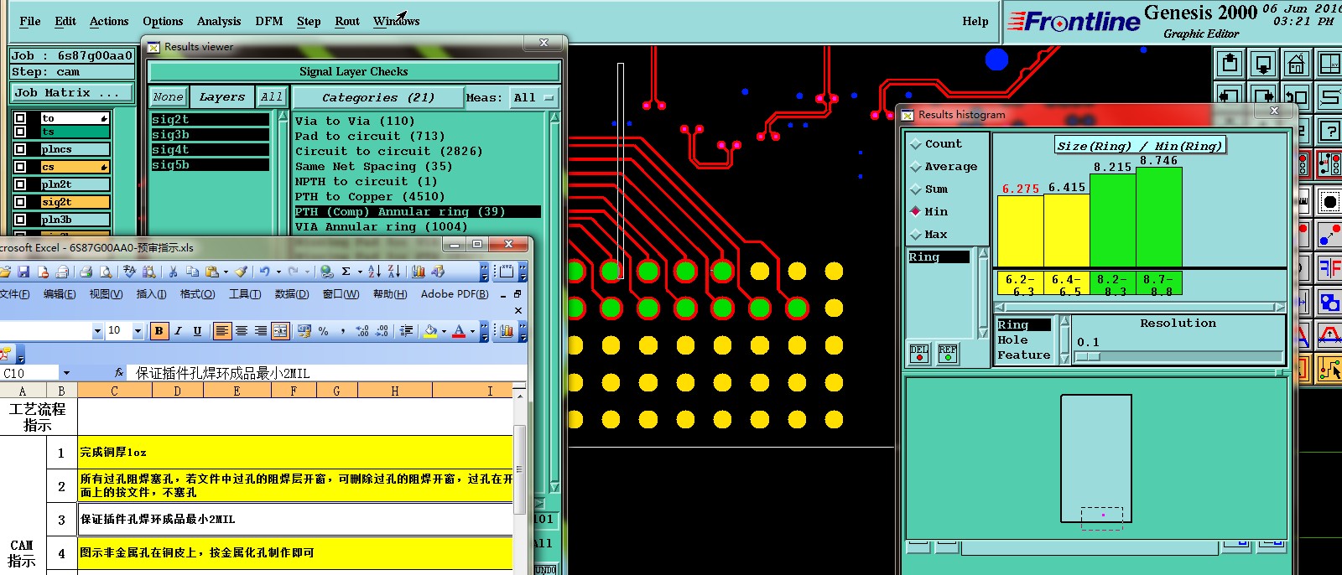The height and width of the screenshot is (575, 1342).
Task: Toggle checkbox for layer 'cs'
Action: point(20,167)
